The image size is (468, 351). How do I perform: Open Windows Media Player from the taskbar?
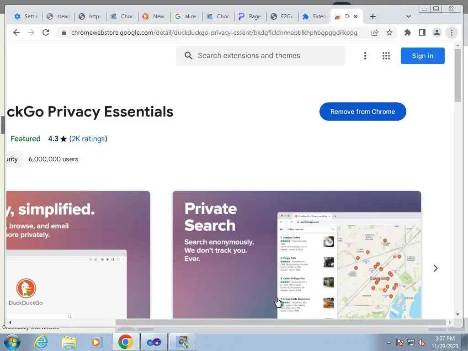97,342
